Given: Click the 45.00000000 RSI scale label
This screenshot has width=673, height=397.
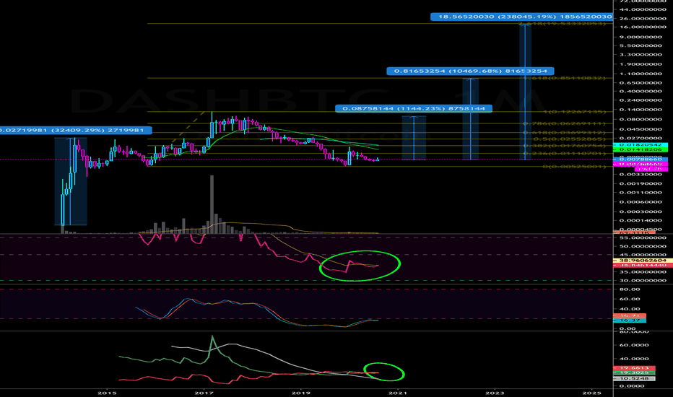Looking at the screenshot, I should tap(643, 255).
